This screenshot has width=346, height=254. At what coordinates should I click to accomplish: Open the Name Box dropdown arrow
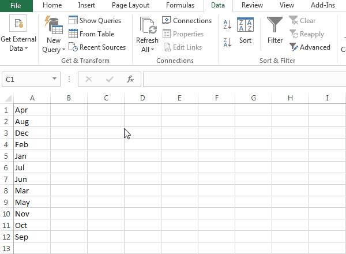point(55,79)
